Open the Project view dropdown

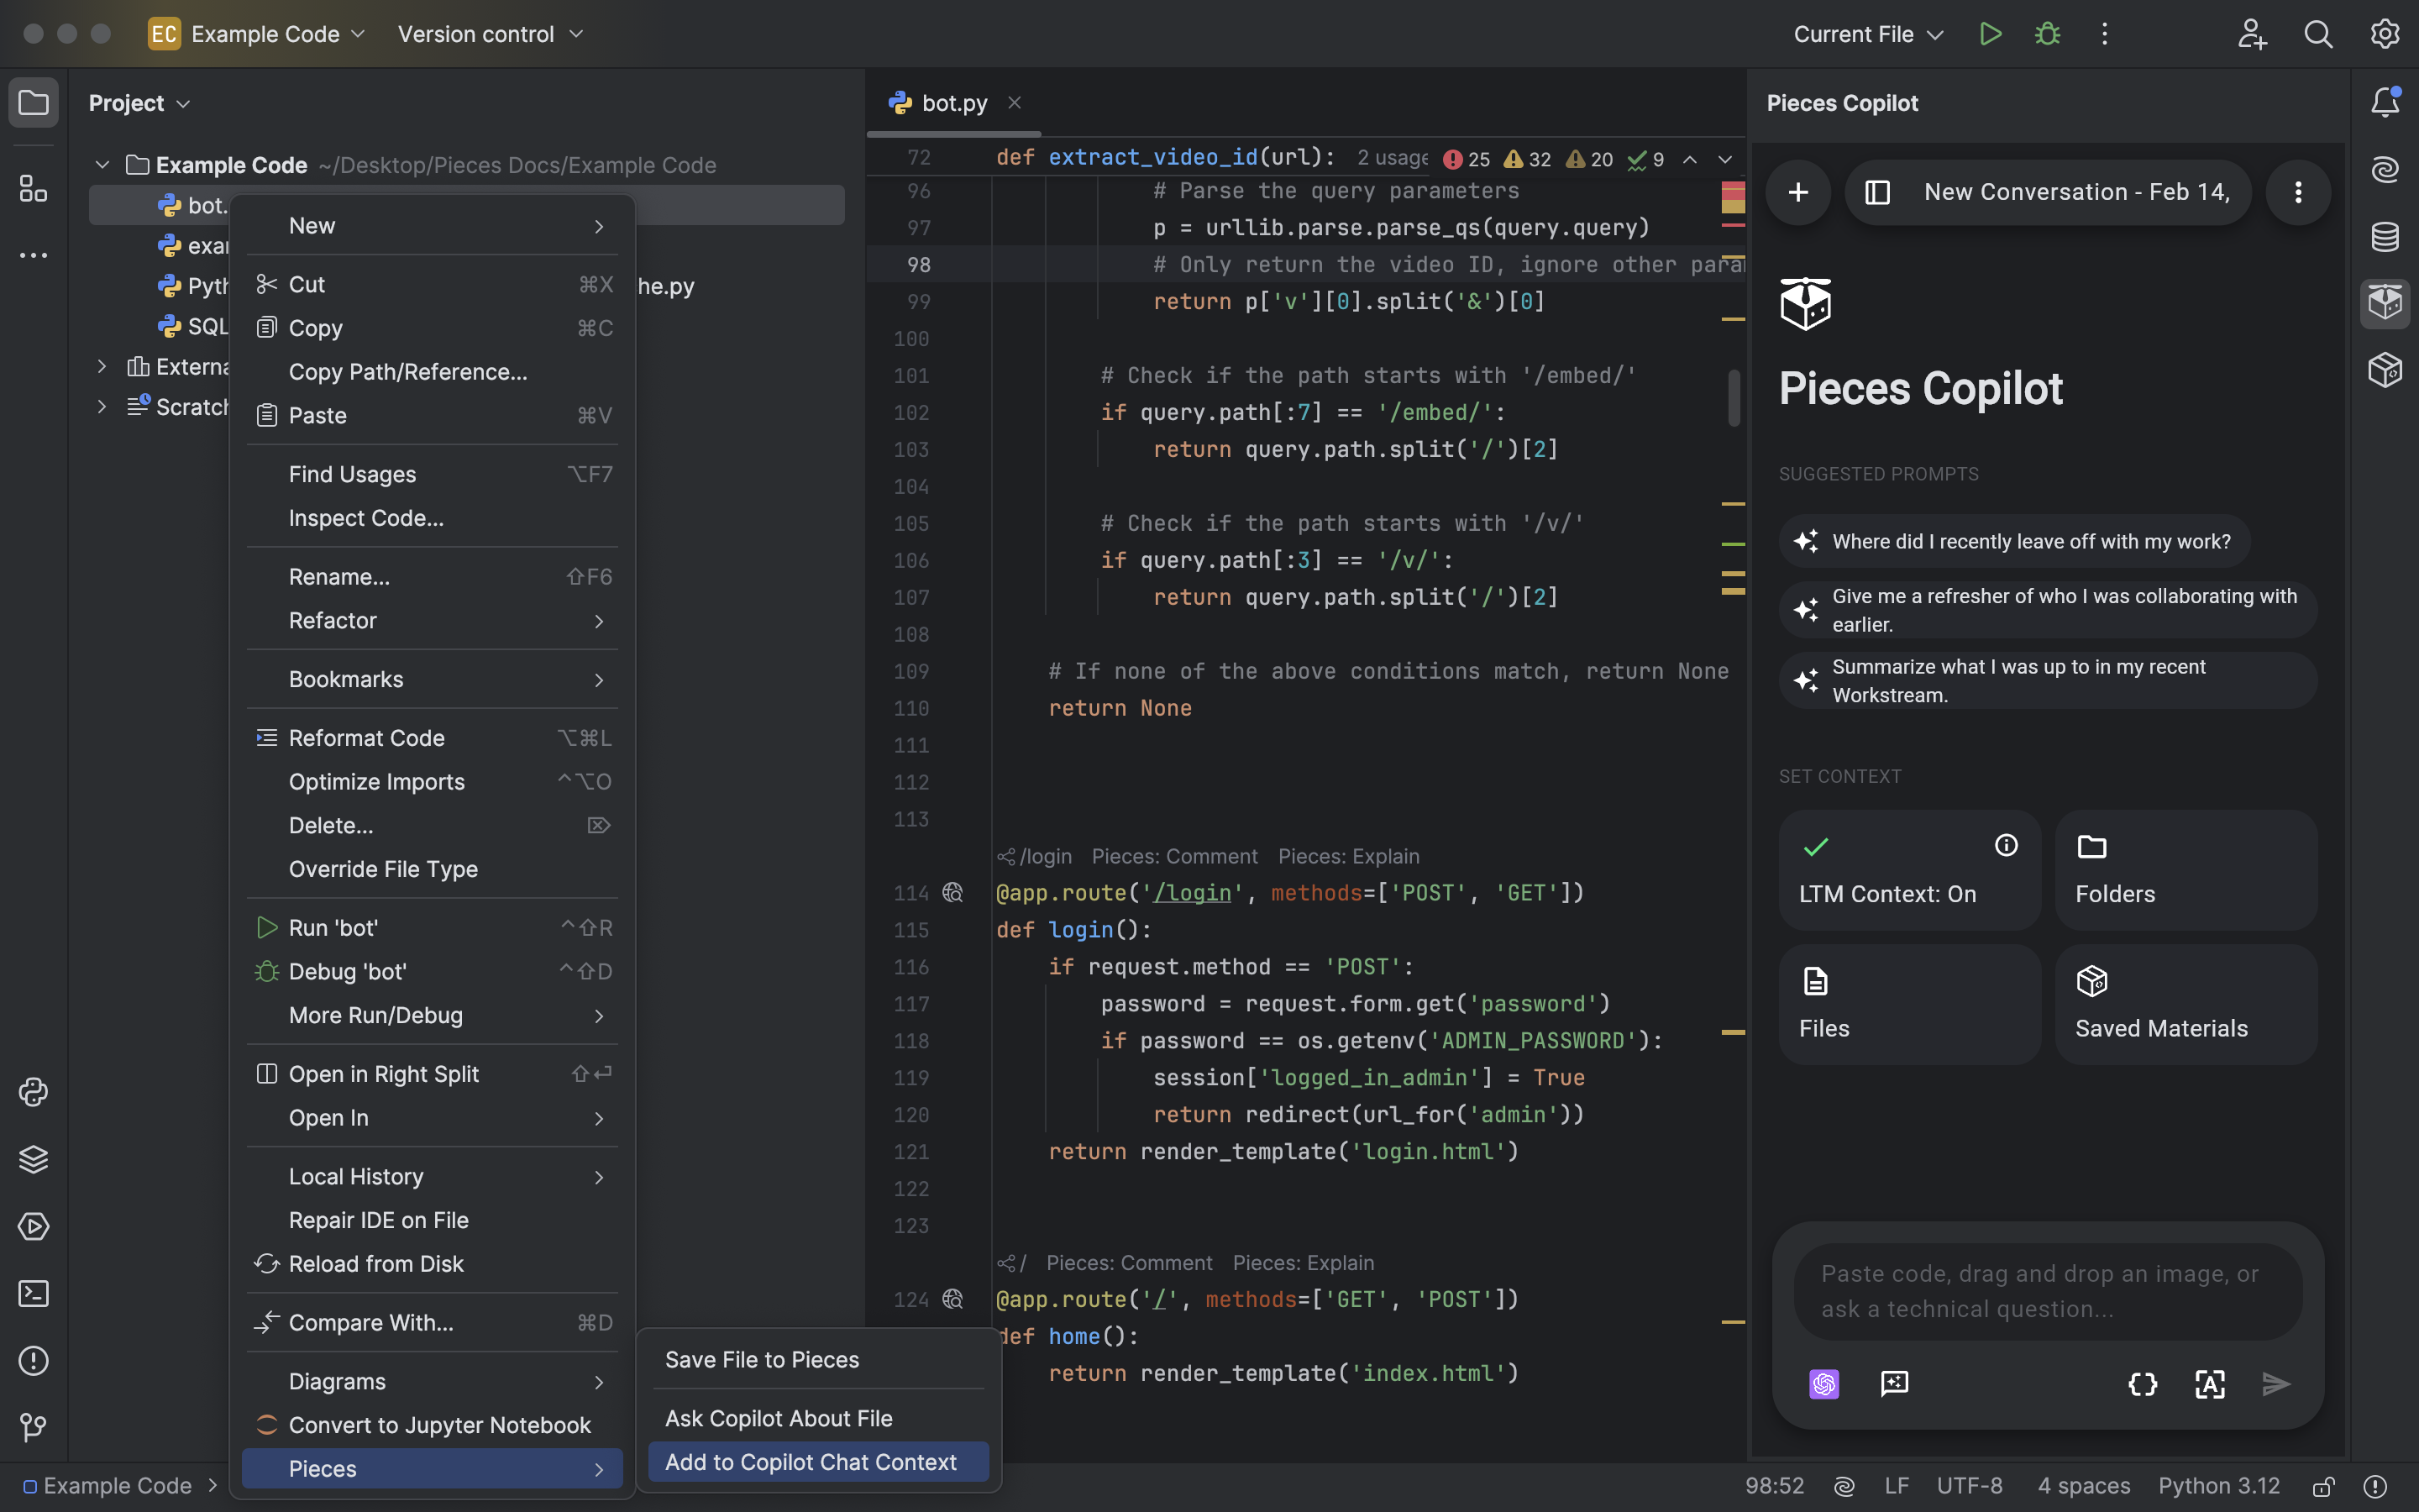pyautogui.click(x=139, y=103)
